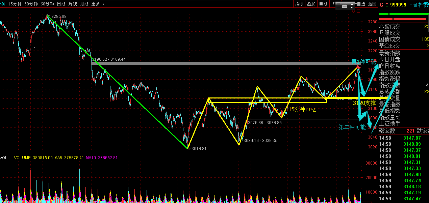
Task: Click the tick row with price 3148.01
Action: 404,156
